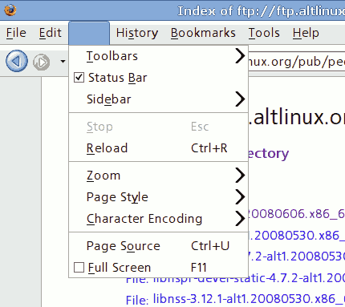Open the Bookmarks menu
345x307 pixels.
[x=203, y=33]
